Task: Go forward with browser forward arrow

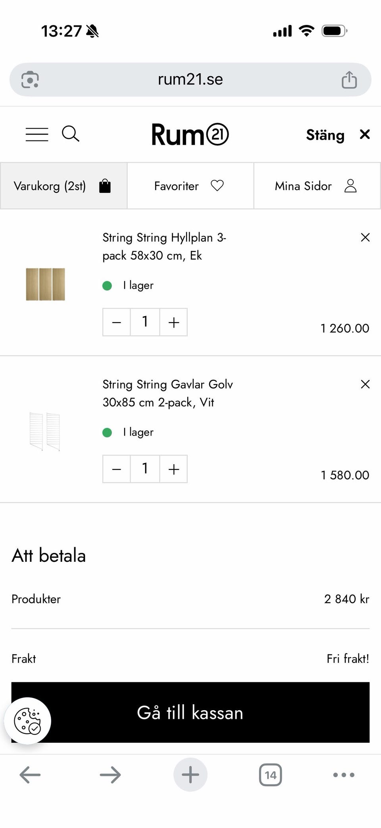Action: pyautogui.click(x=110, y=775)
